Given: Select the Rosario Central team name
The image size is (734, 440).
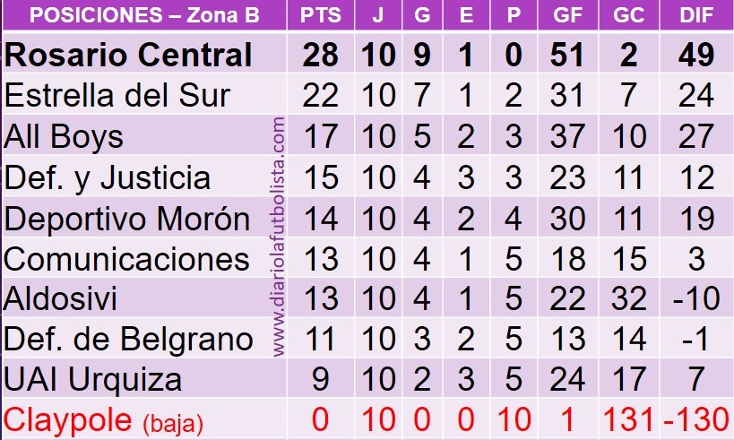Looking at the screenshot, I should point(128,55).
